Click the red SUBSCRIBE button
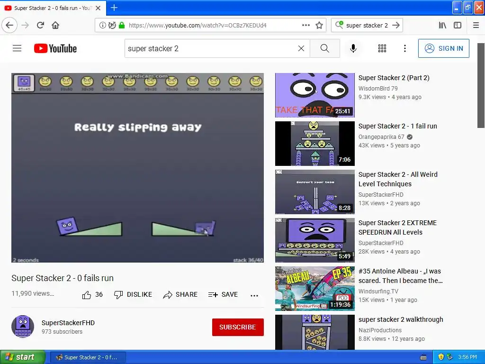 pyautogui.click(x=238, y=327)
